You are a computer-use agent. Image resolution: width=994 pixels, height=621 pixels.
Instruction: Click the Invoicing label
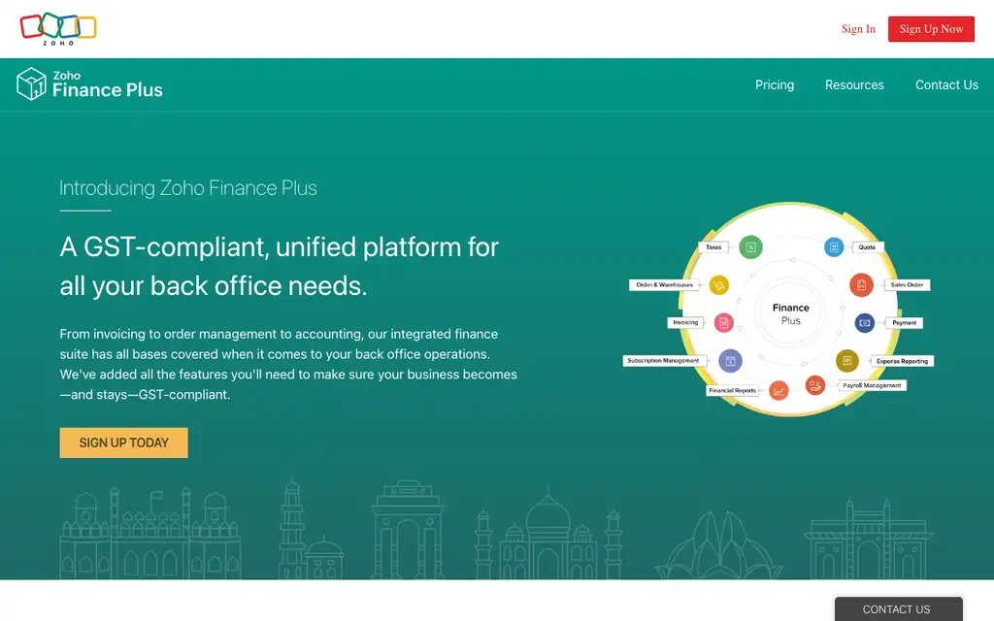[684, 322]
